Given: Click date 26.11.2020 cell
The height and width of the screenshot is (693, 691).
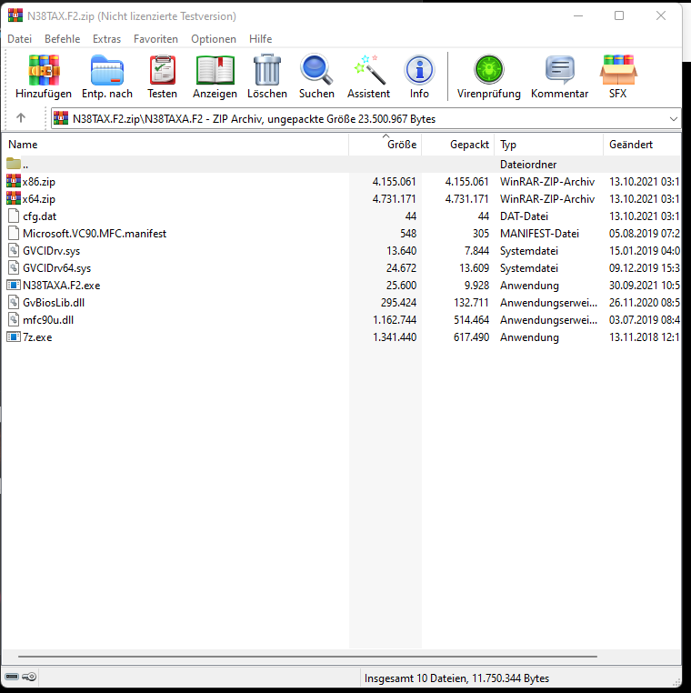Looking at the screenshot, I should pyautogui.click(x=644, y=302).
